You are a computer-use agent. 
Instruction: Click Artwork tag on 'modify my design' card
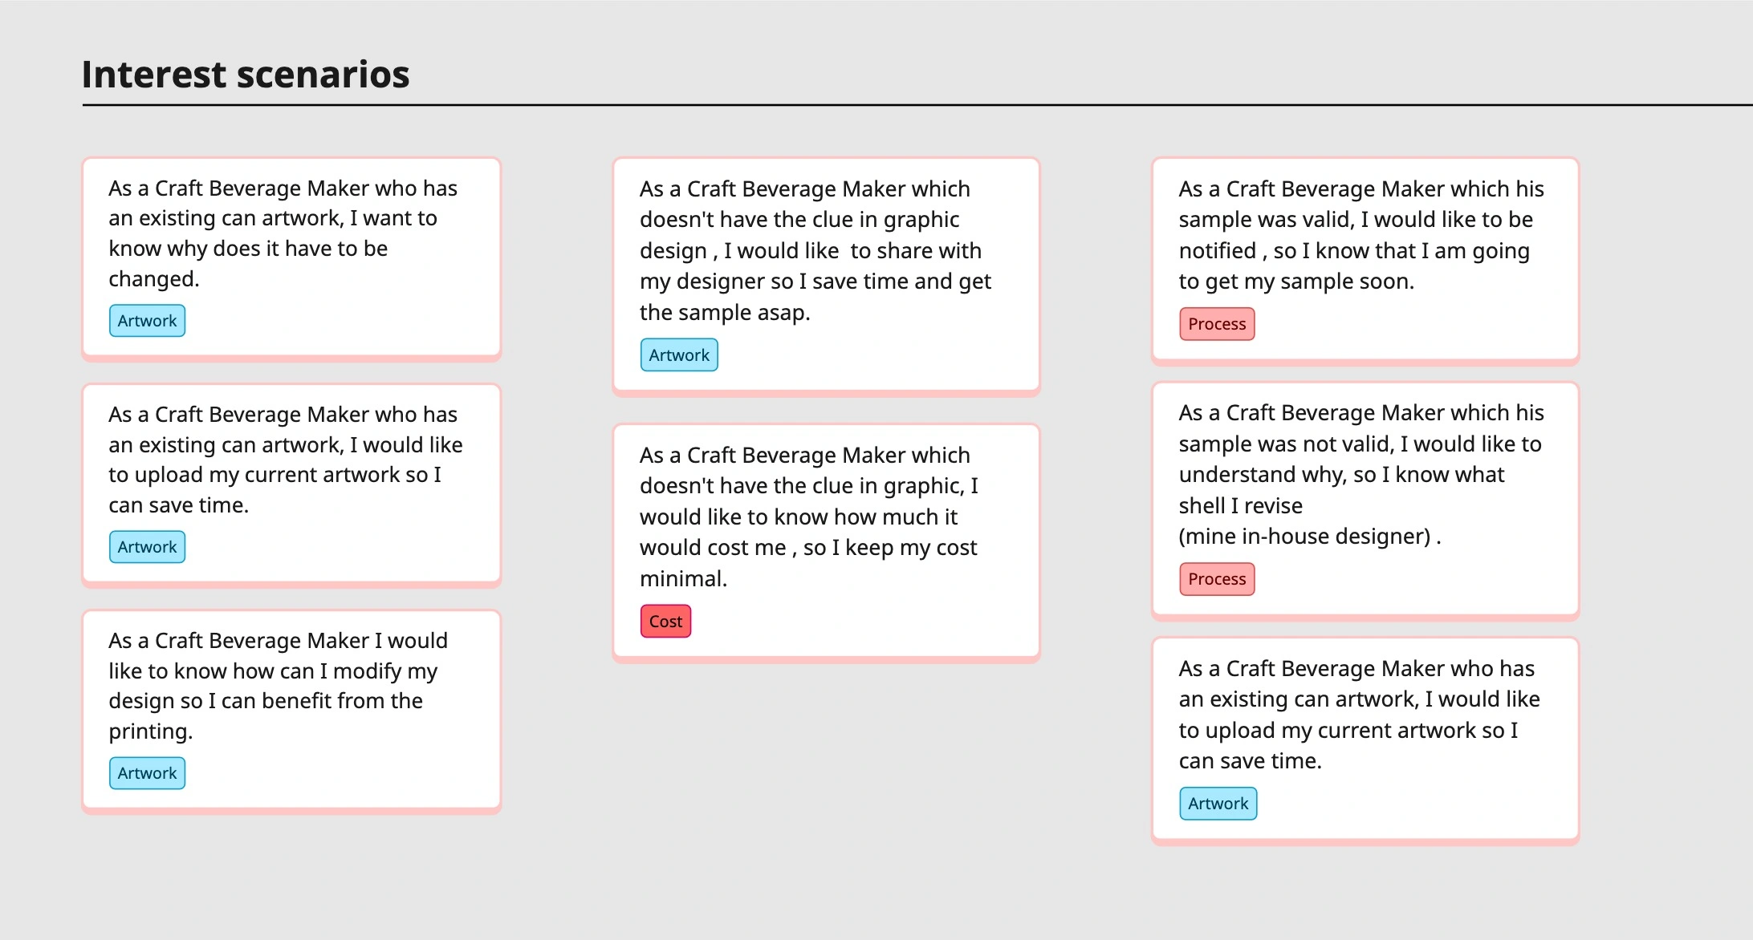click(147, 773)
